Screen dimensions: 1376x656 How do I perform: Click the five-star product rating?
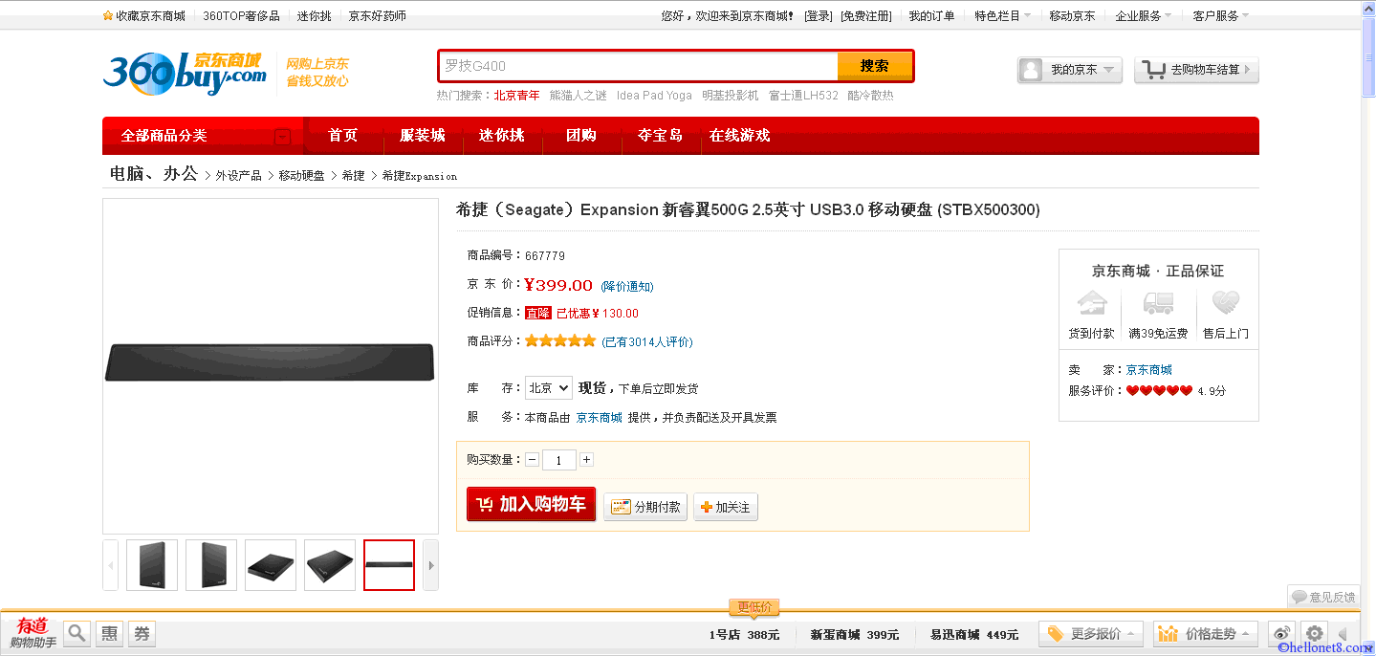point(559,340)
